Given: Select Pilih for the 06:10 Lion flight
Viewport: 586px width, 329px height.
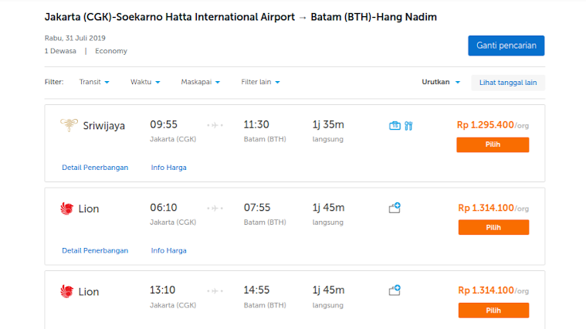Looking at the screenshot, I should coord(493,227).
